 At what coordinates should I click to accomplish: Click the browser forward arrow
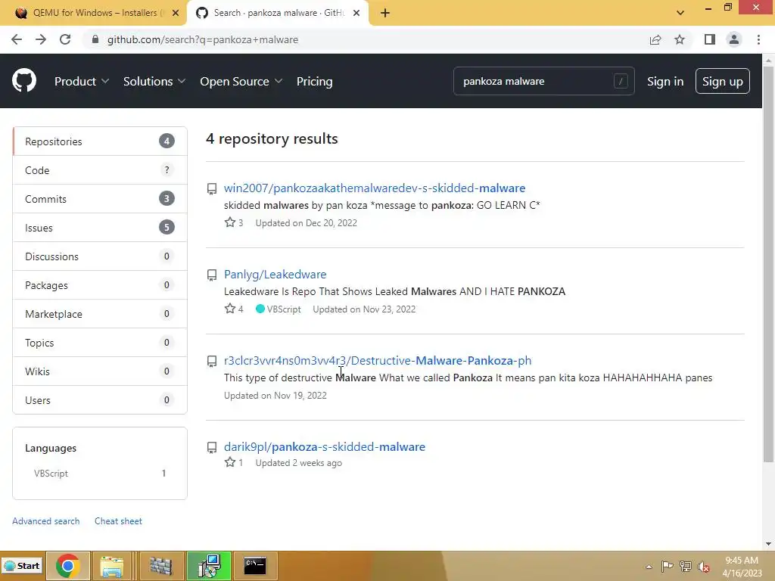(x=41, y=39)
